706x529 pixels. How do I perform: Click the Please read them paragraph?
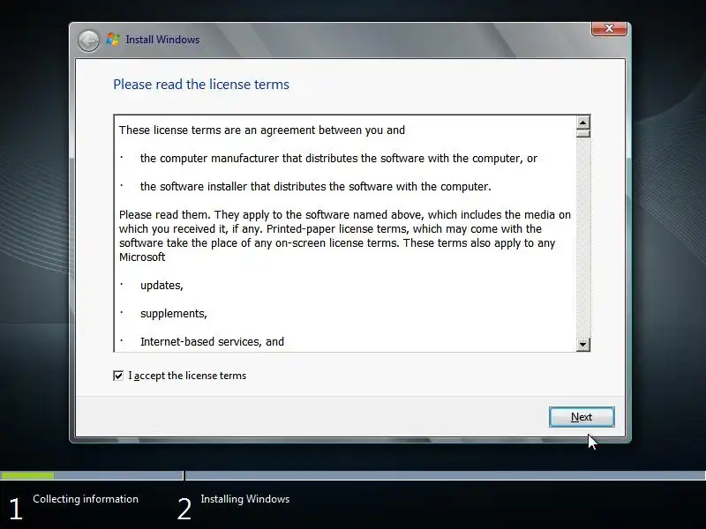point(345,235)
